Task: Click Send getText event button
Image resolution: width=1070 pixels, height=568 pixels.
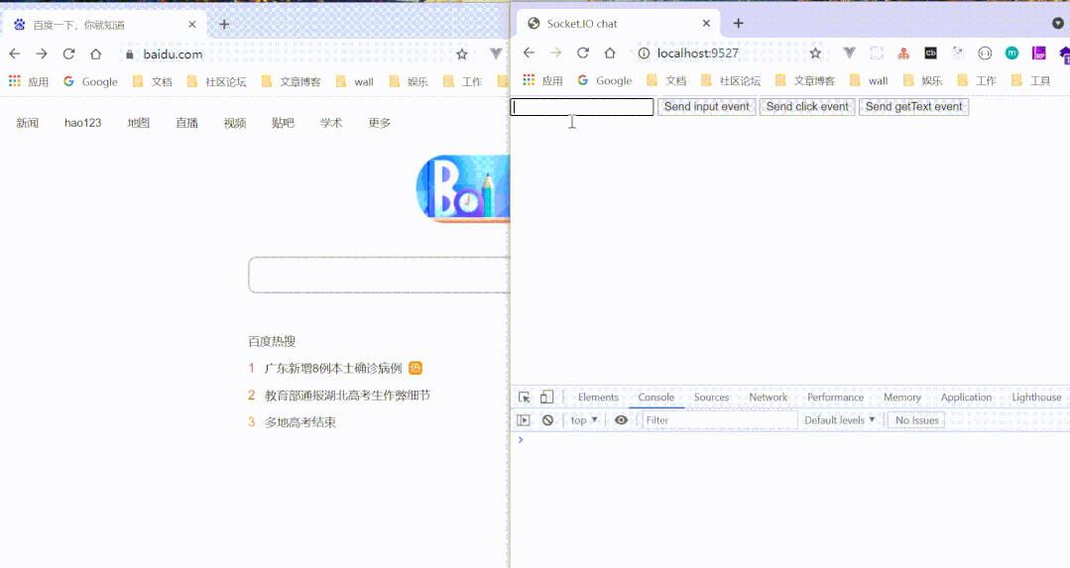Action: click(x=913, y=107)
